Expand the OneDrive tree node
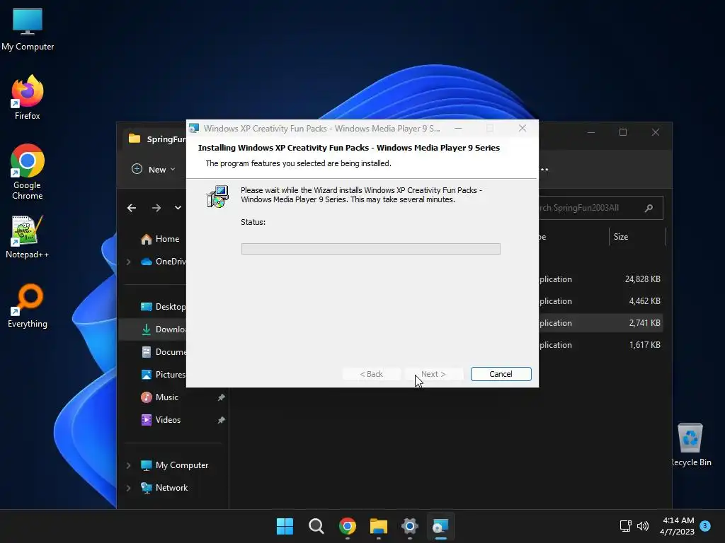 (x=129, y=262)
